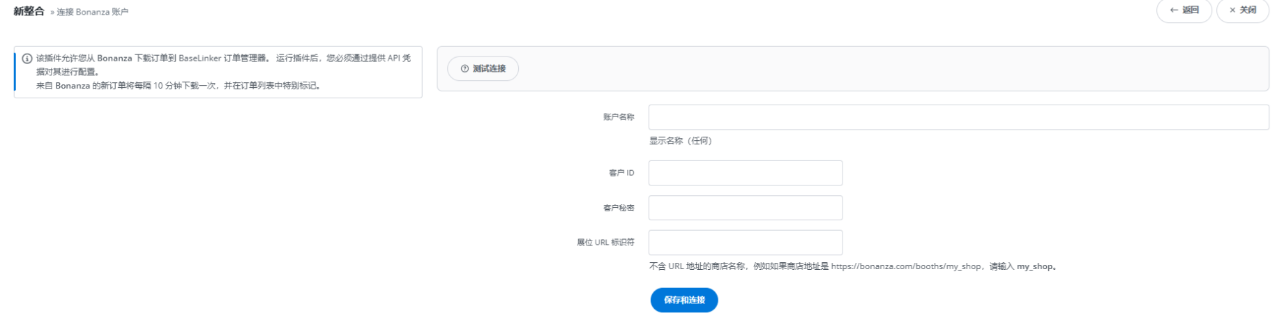The height and width of the screenshot is (327, 1277).
Task: Focus the 客户秘密 input field
Action: coord(745,208)
